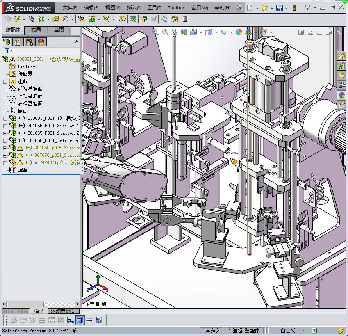The image size is (348, 336).
Task: Toggle the axes display icon in bottom toolbar
Action: coord(70,320)
